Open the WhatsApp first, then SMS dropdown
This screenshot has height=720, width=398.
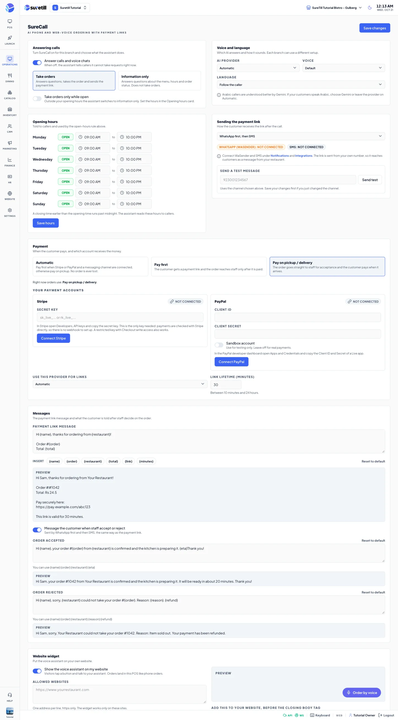click(301, 136)
